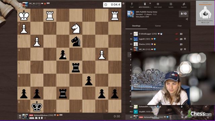Open the Players tab
Image resolution: width=215 pixels, height=121 pixels.
184,5
